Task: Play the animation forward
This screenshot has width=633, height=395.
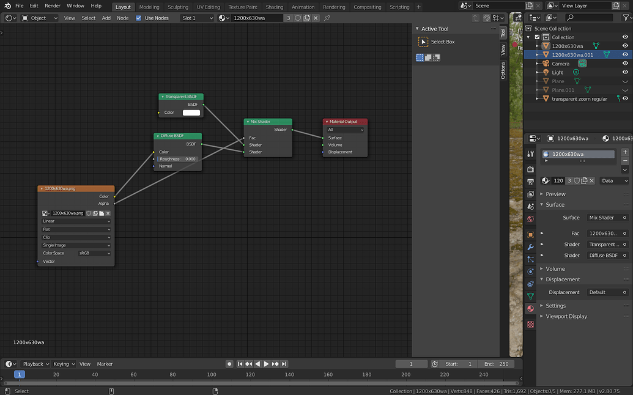Action: point(267,364)
